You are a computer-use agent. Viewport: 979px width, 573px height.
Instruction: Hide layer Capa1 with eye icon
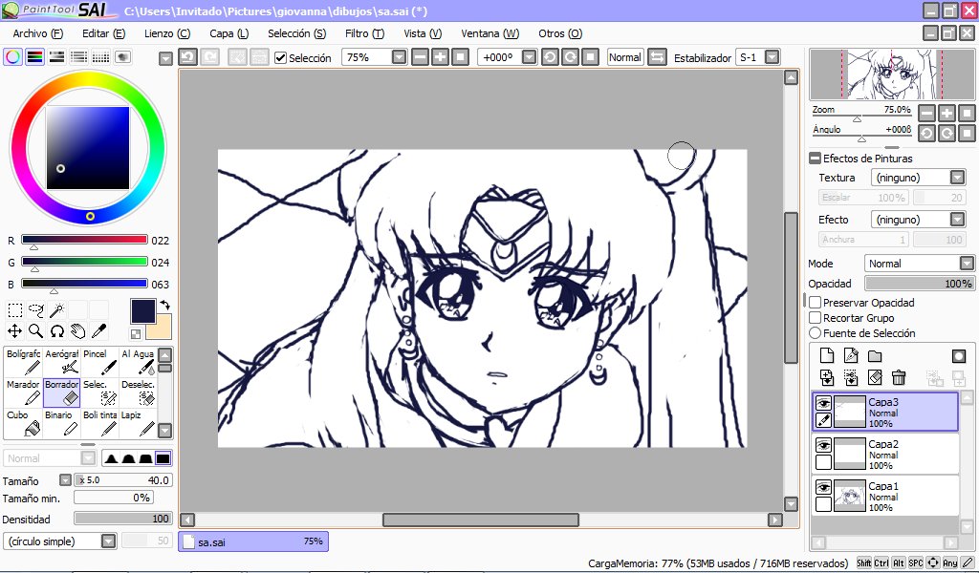[x=823, y=487]
